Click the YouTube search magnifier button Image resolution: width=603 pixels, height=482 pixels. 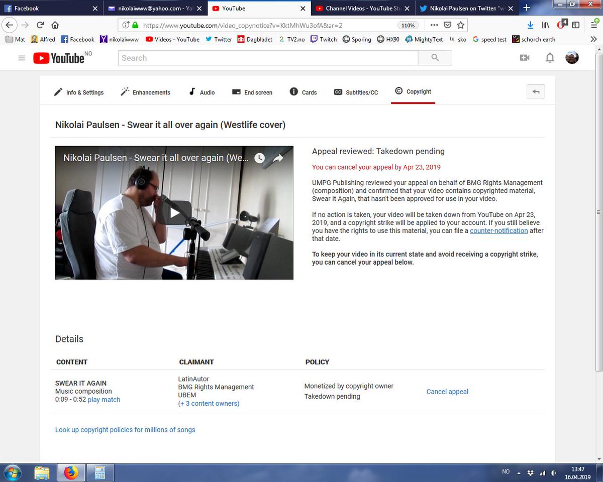[435, 58]
